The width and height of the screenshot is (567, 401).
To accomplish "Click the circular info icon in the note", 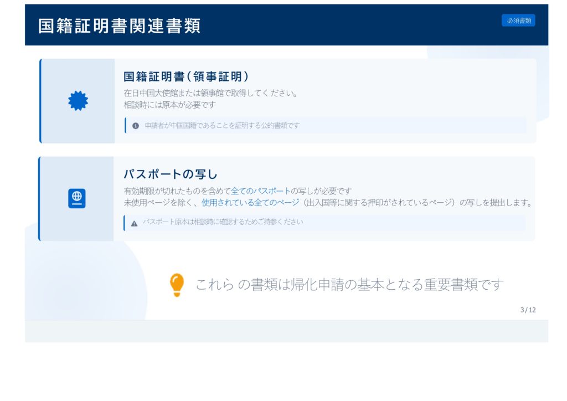I will tap(136, 126).
